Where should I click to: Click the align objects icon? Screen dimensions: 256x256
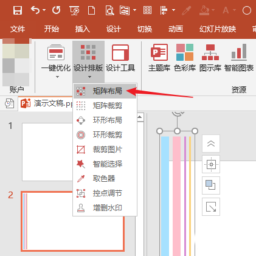pos(164,10)
